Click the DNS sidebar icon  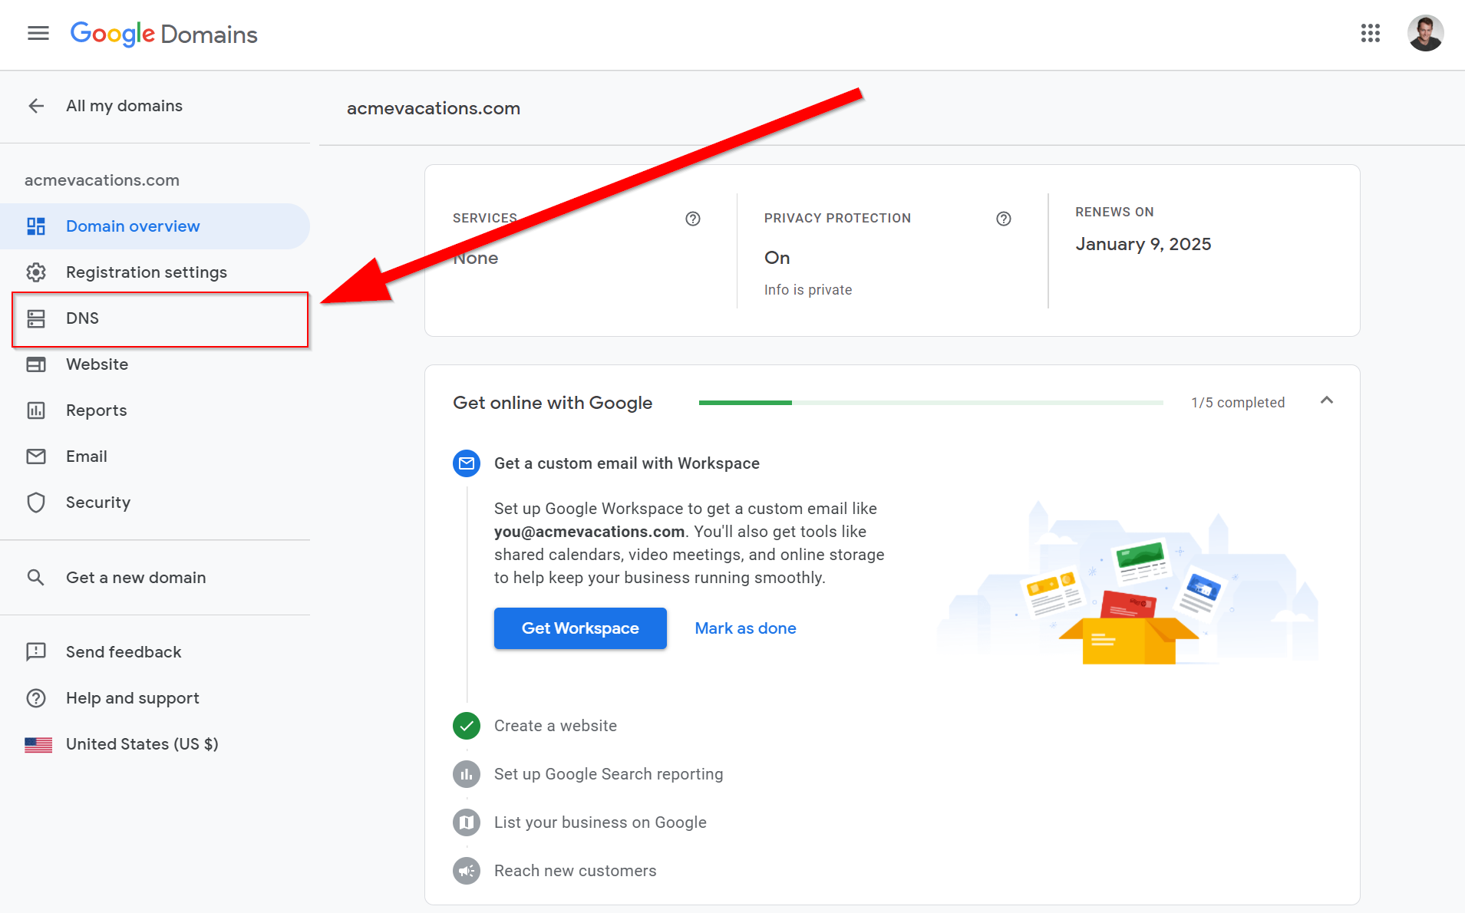point(36,318)
